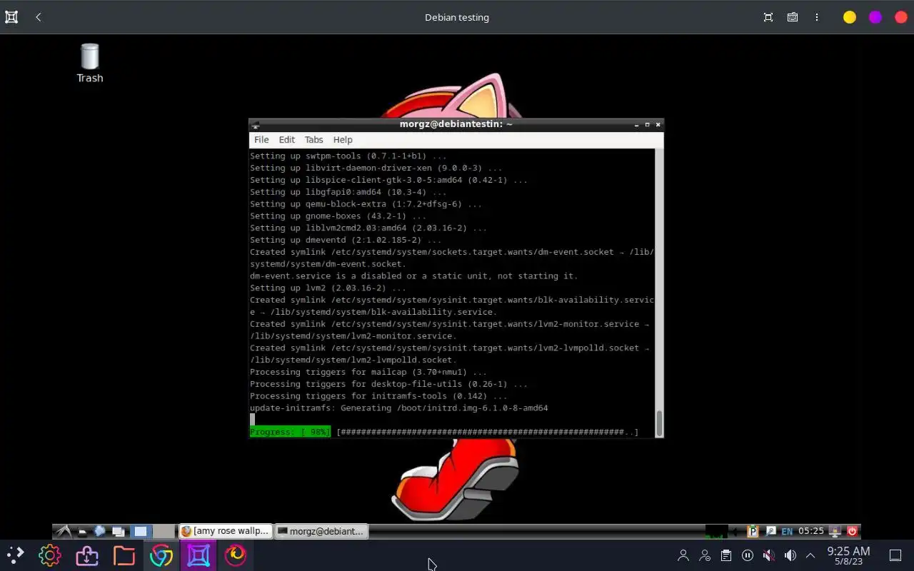Open System Settings gear in host taskbar
Viewport: 914px width, 571px height.
(49, 555)
